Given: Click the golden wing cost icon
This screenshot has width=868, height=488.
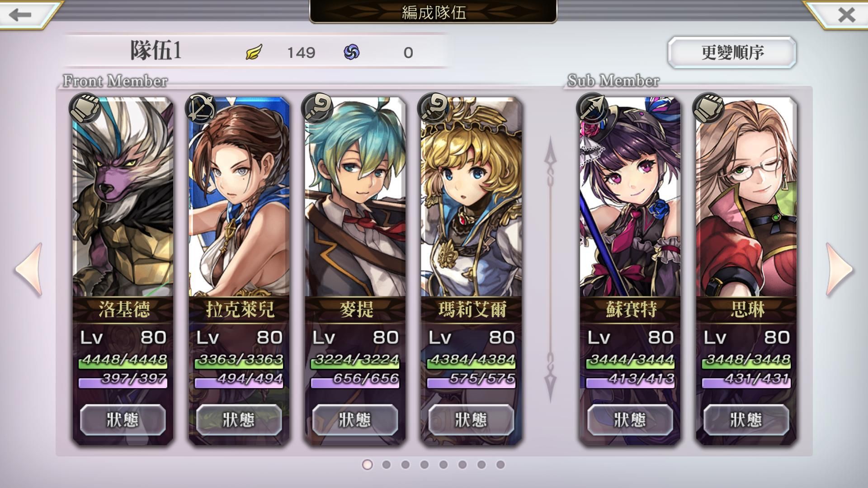Looking at the screenshot, I should coord(254,52).
